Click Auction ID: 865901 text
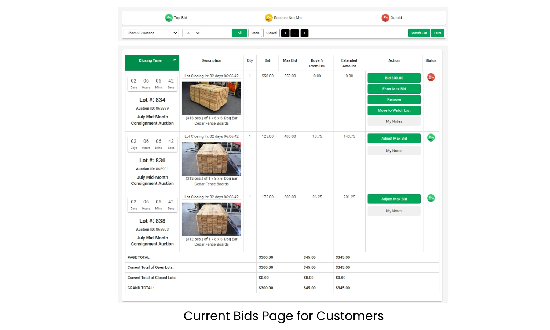This screenshot has height=330, width=550. point(152,169)
